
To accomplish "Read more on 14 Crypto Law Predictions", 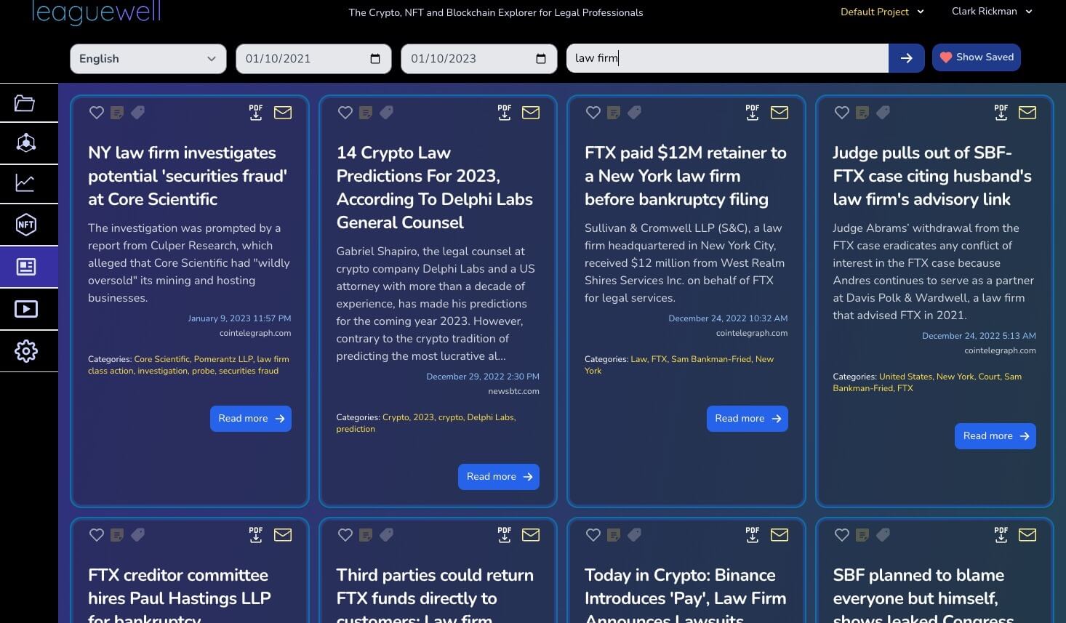I will coord(499,477).
